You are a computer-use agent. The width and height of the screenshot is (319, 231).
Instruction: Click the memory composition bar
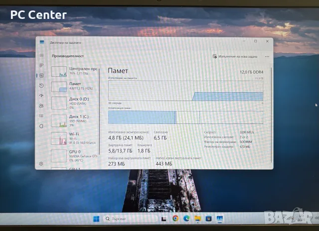coord(185,117)
